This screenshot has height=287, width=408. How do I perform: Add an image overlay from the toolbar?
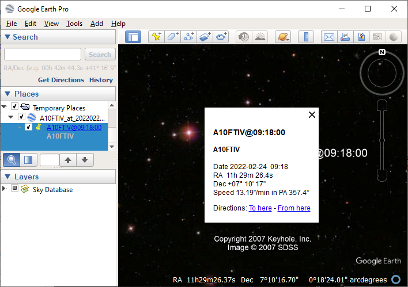point(205,37)
